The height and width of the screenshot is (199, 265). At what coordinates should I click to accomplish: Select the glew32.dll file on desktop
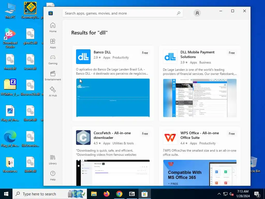[30, 36]
